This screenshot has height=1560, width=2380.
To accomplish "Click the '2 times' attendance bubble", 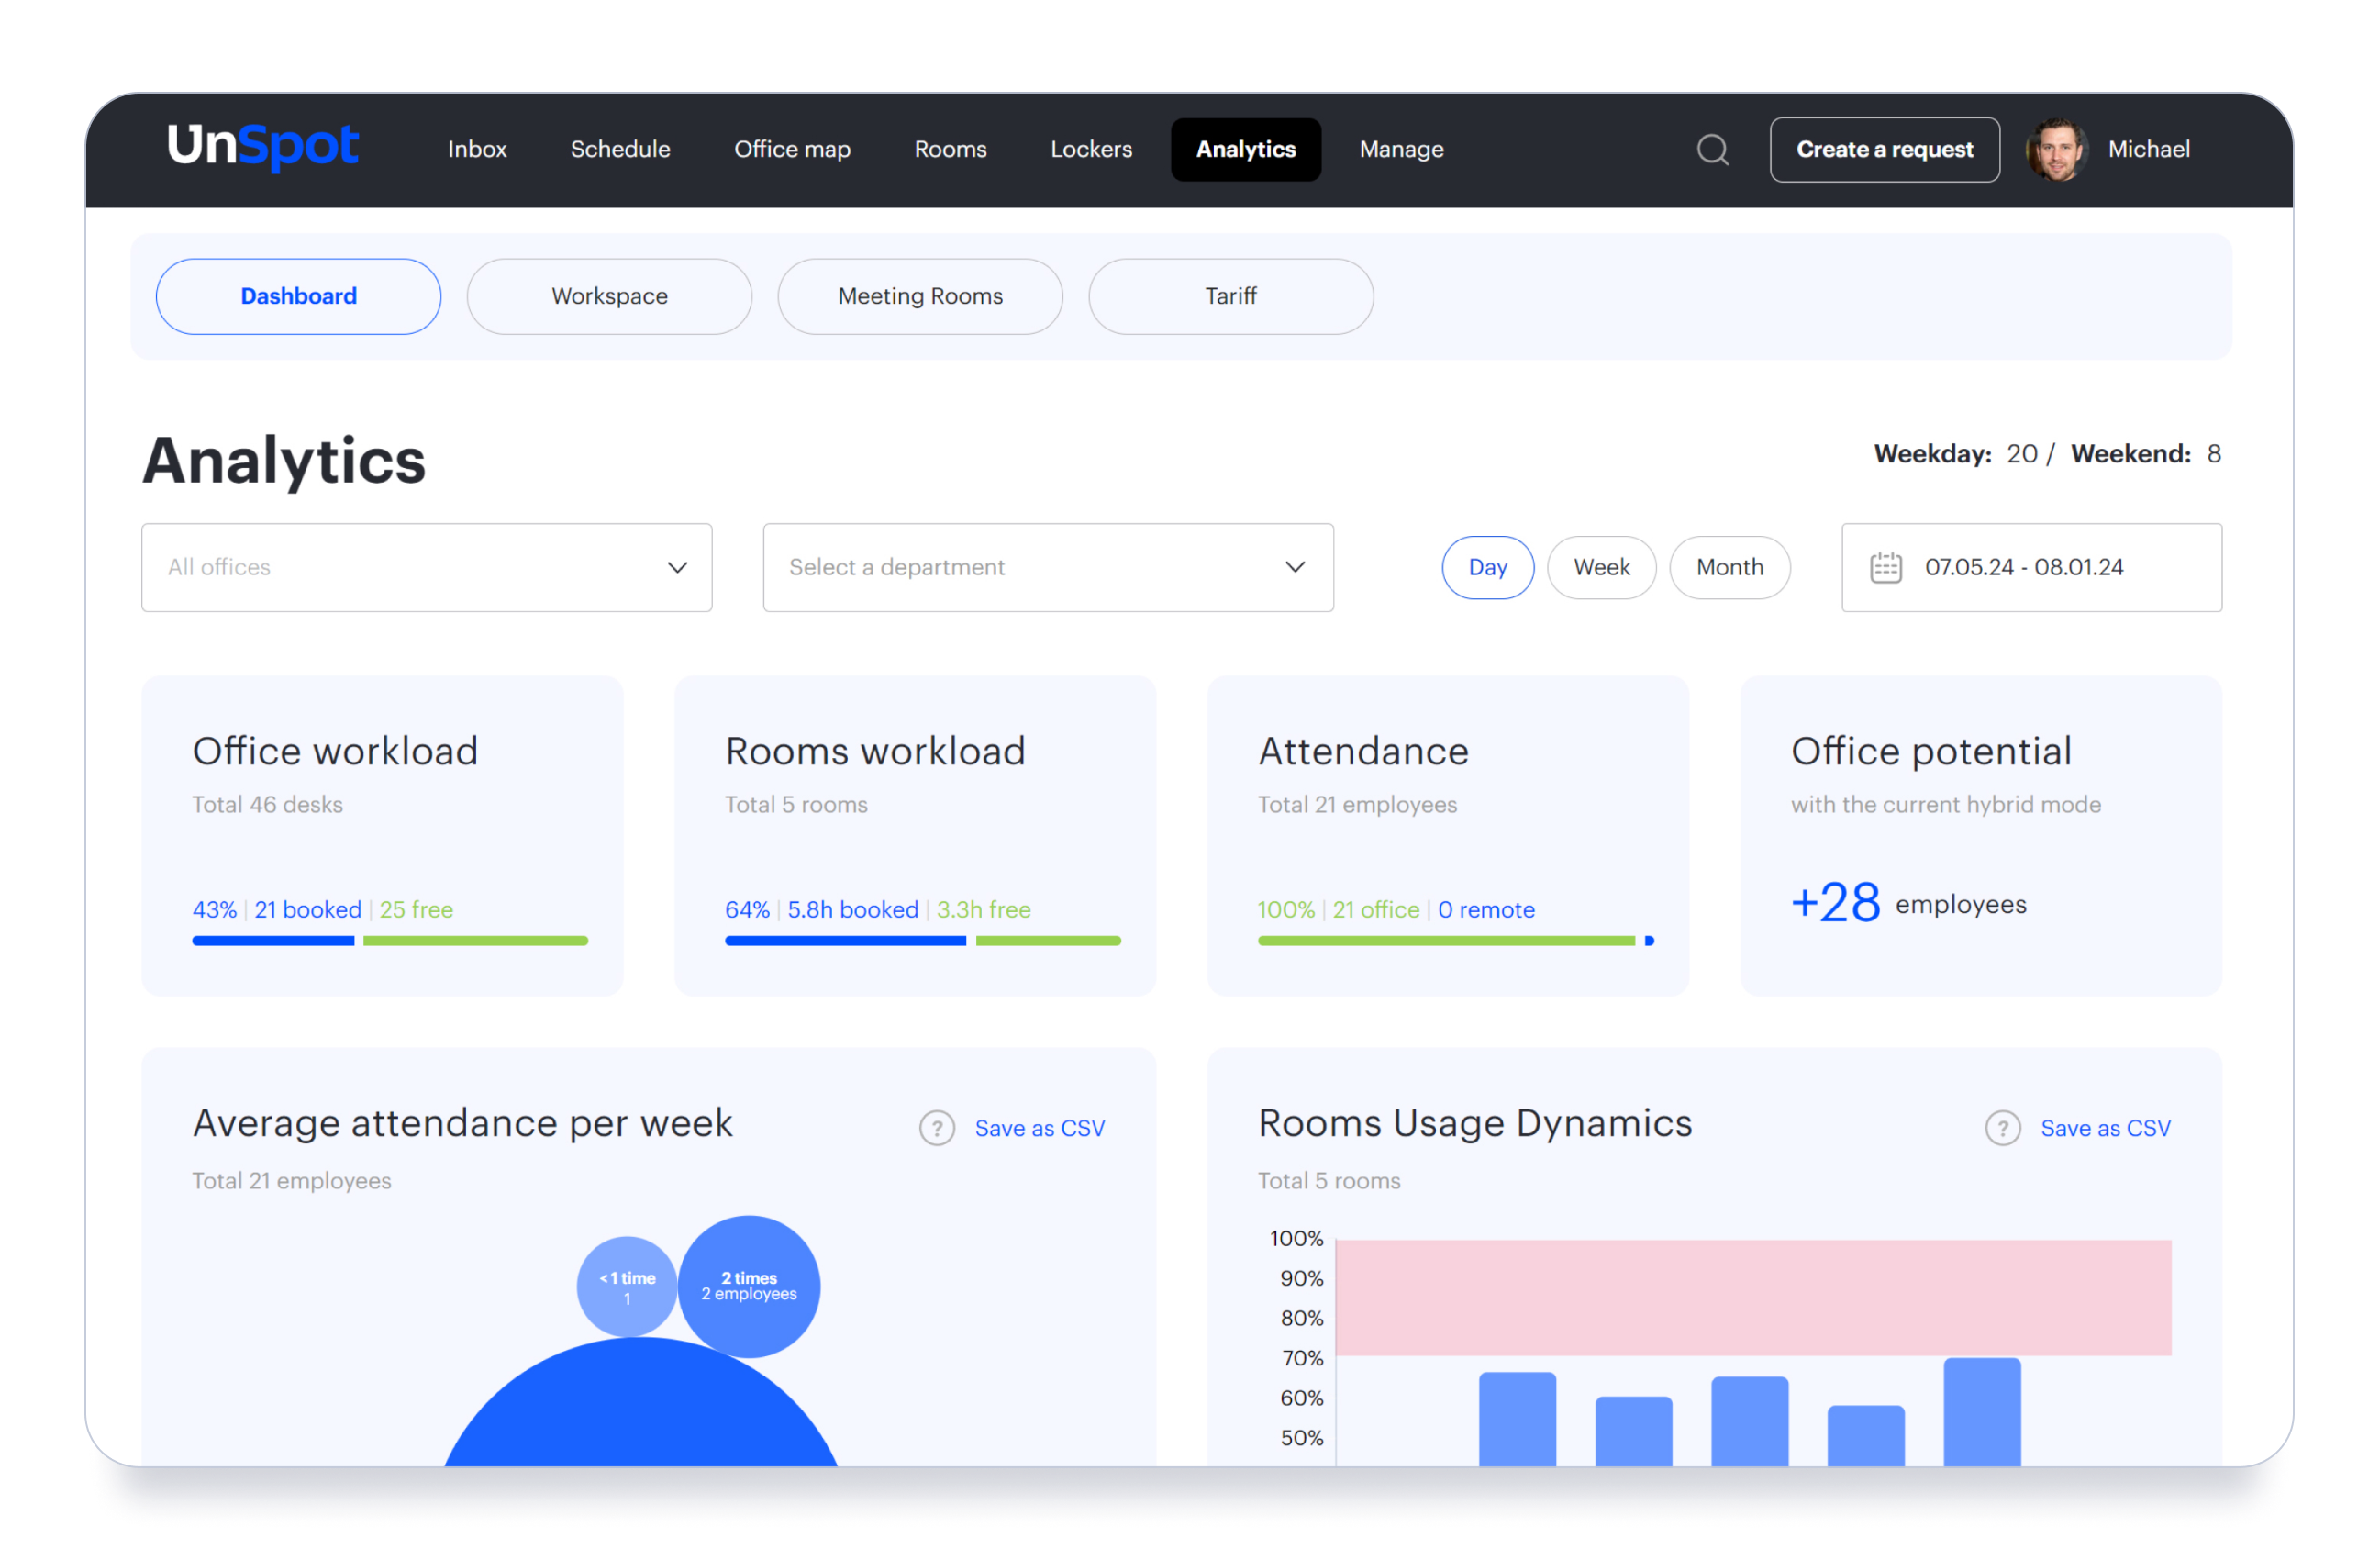I will (x=749, y=1285).
